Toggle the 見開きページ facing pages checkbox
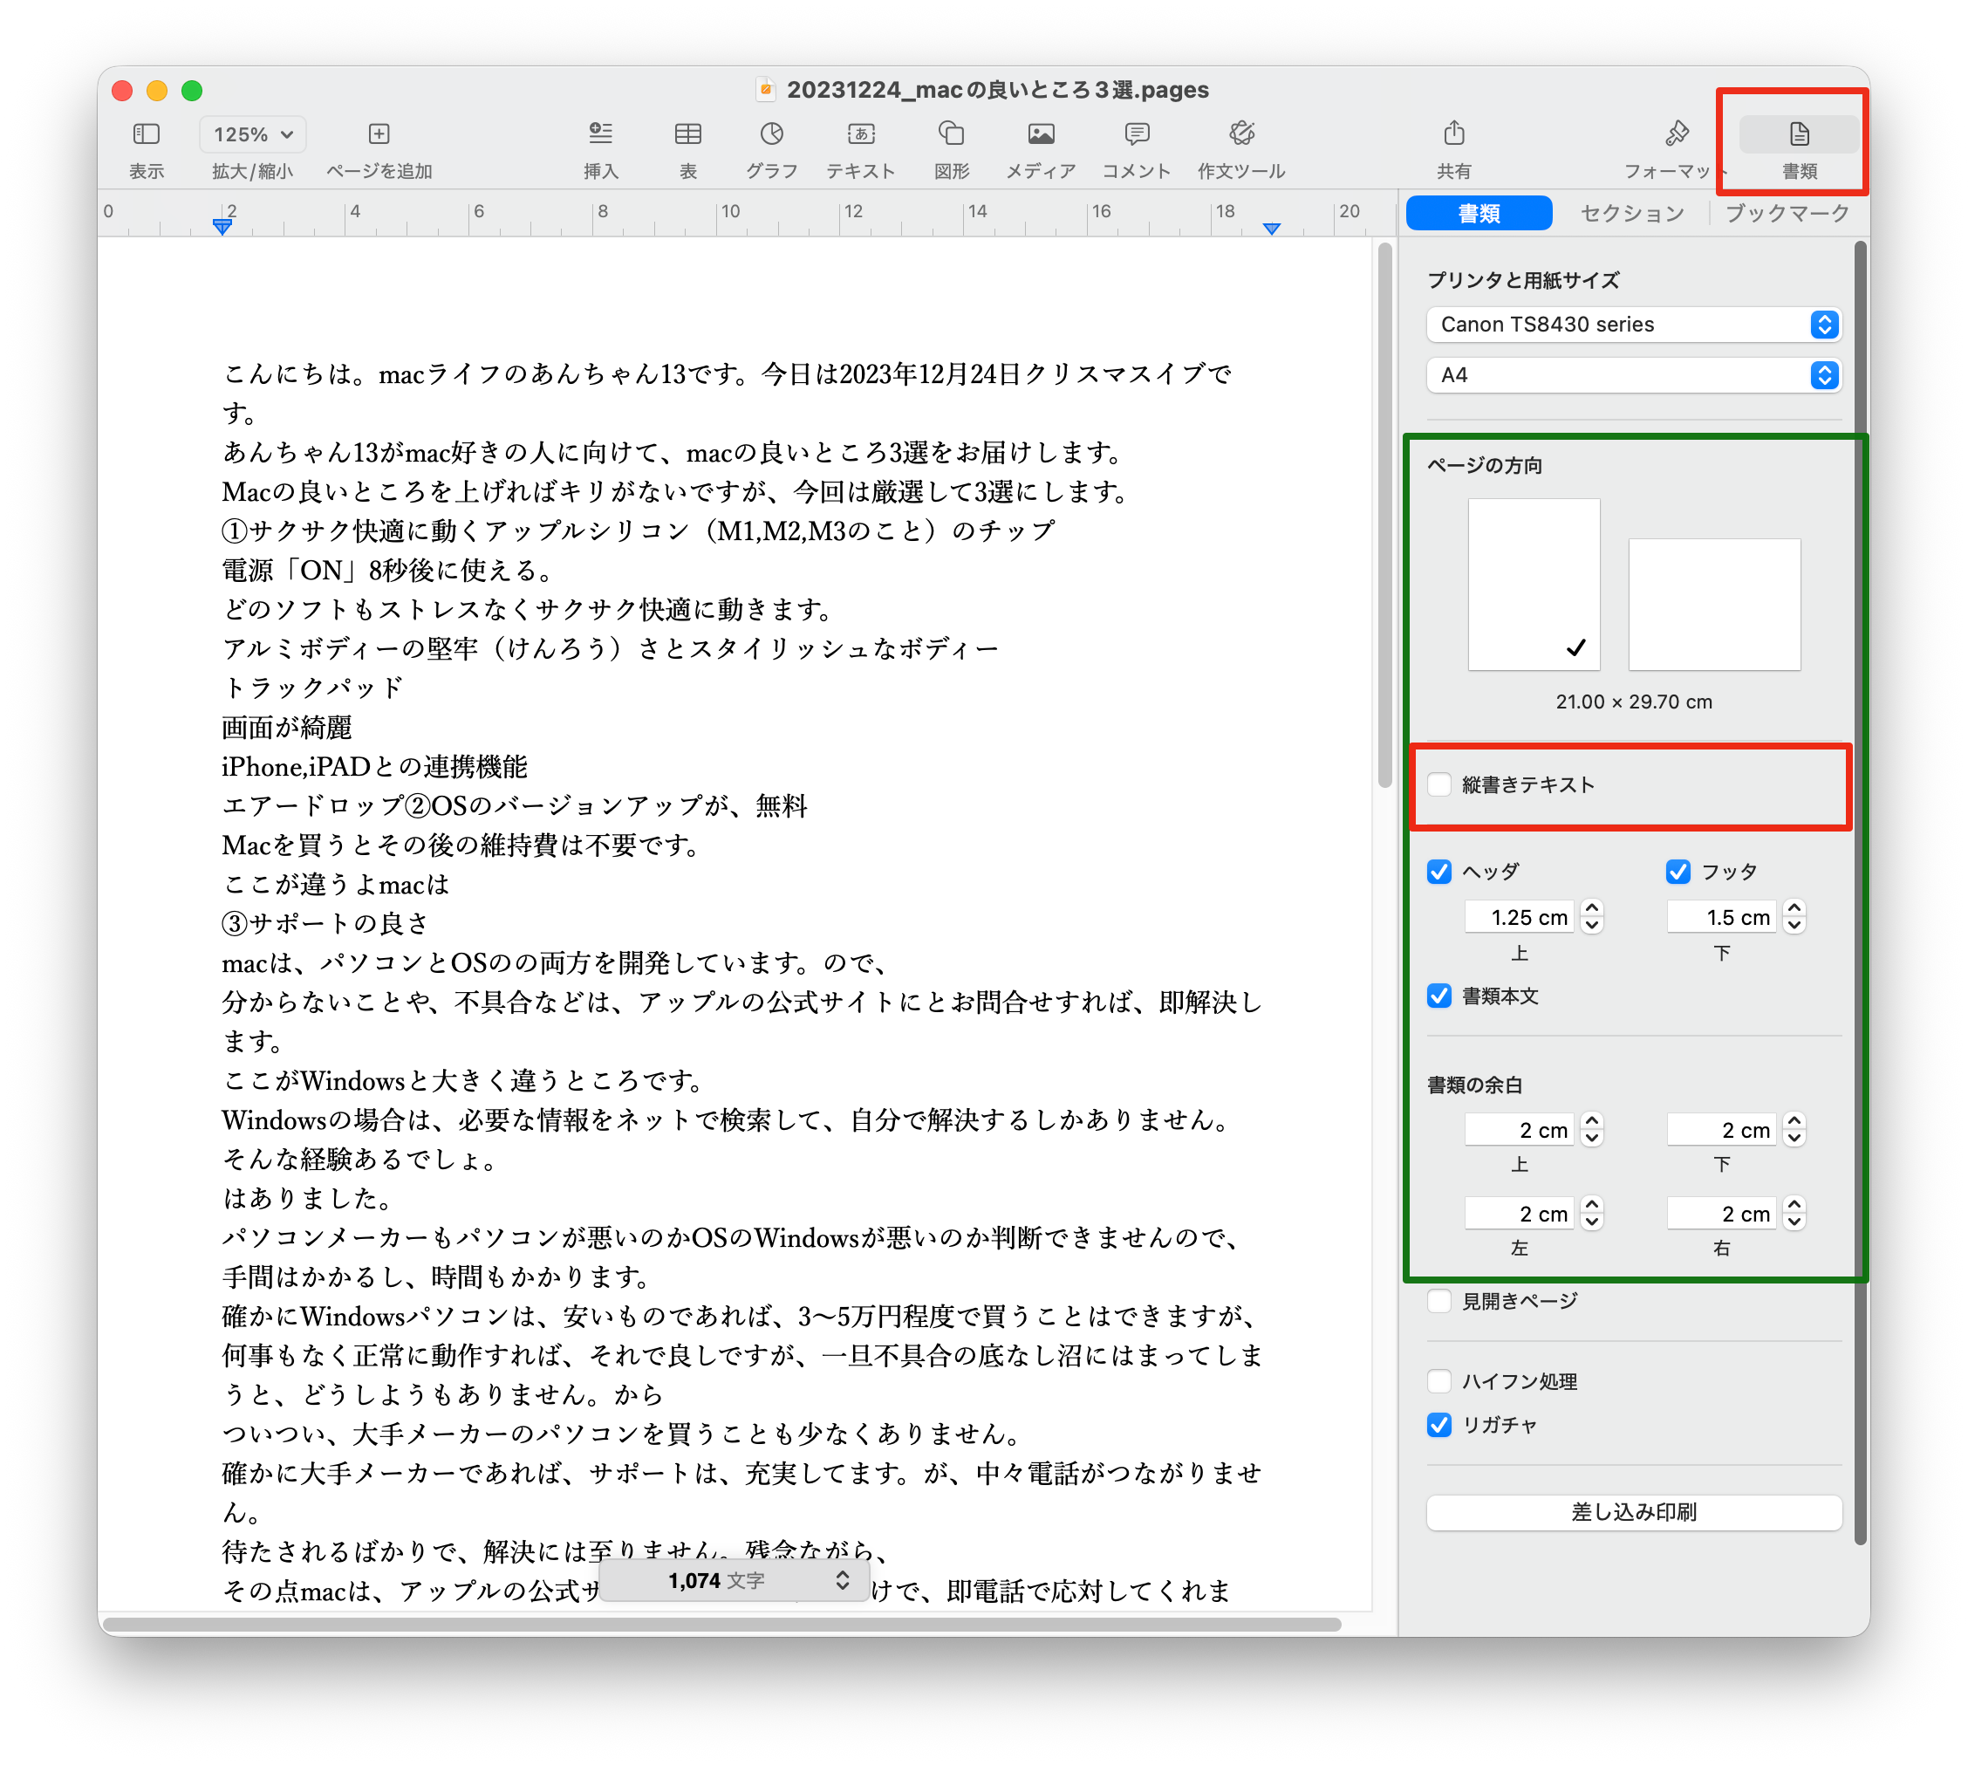 (x=1439, y=1300)
